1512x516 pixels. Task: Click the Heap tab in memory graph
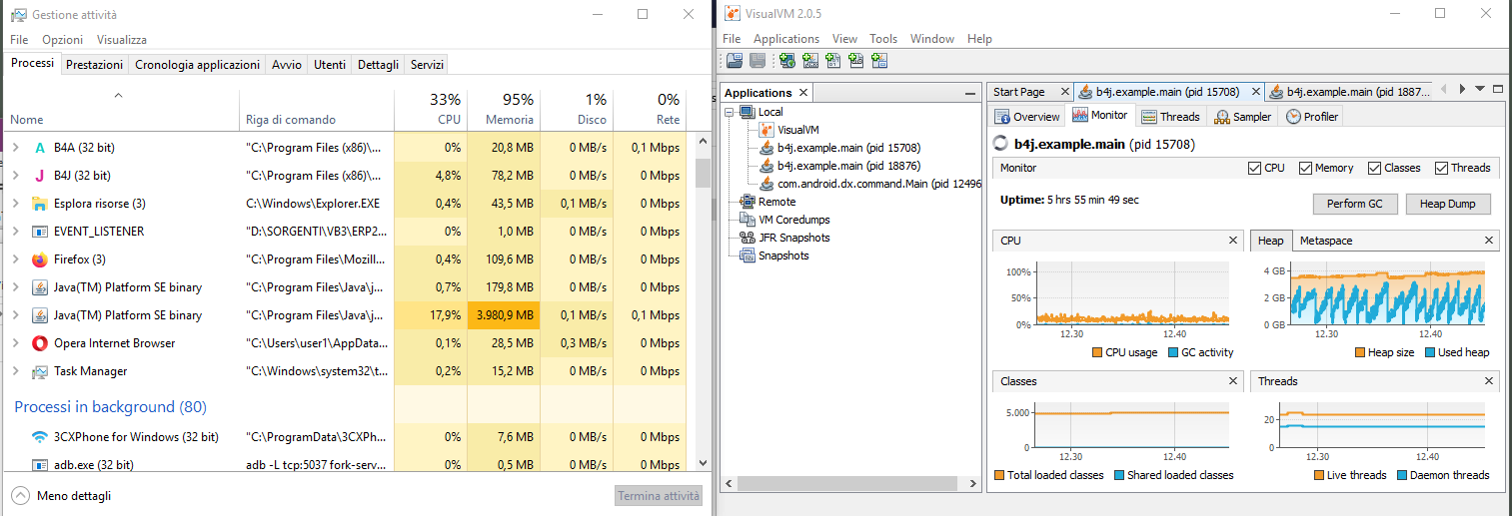(1271, 241)
